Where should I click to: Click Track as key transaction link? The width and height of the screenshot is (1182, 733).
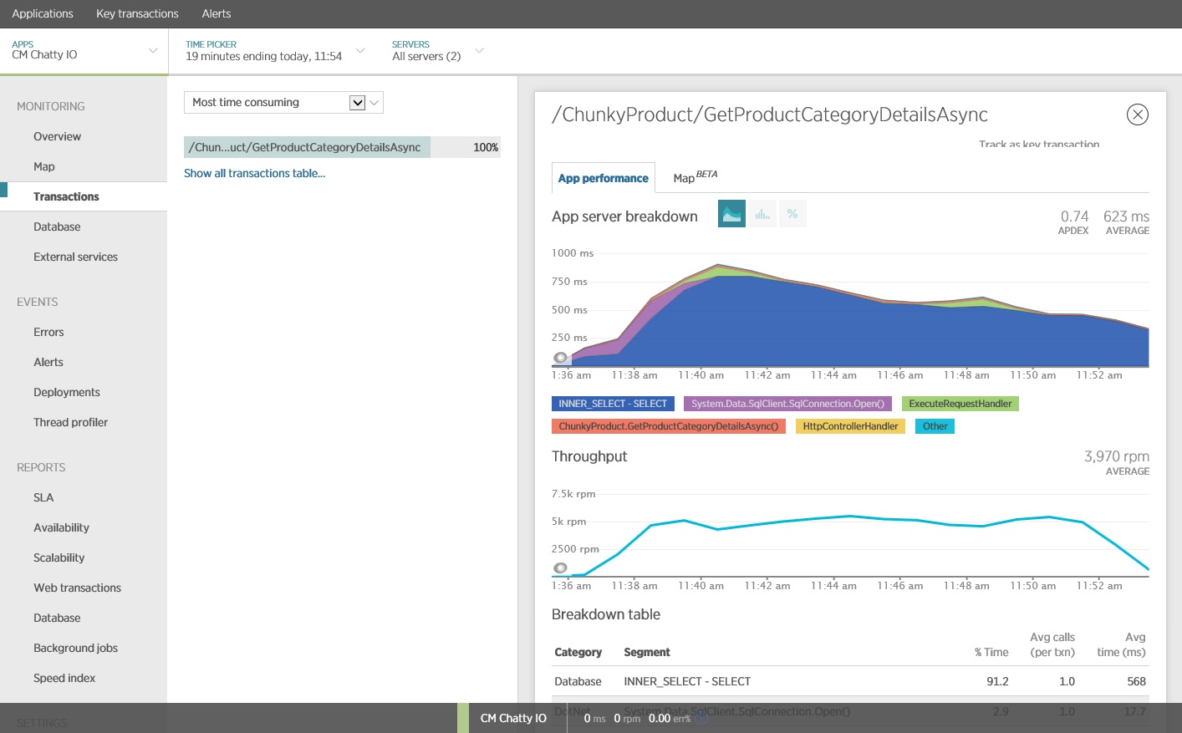1038,145
